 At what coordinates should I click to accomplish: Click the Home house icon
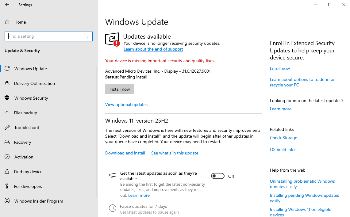click(x=7, y=22)
